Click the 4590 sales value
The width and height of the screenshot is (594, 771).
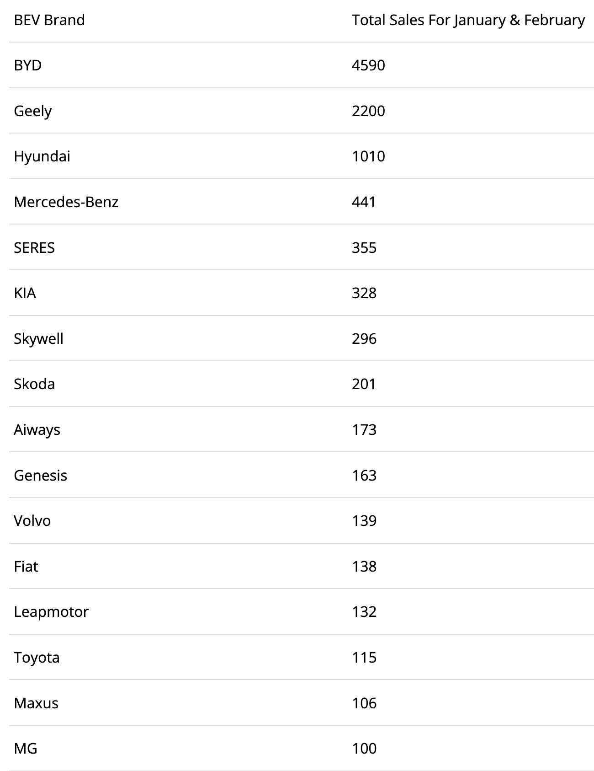368,65
